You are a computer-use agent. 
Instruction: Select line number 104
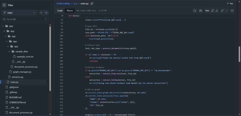[x=62, y=48]
